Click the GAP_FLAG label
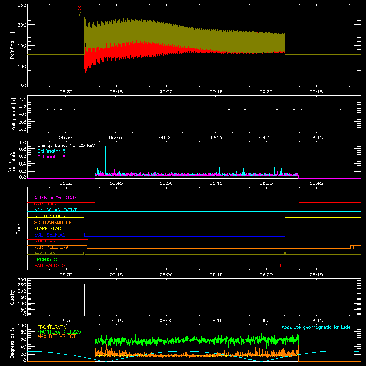The image size is (366, 366). tap(45, 204)
